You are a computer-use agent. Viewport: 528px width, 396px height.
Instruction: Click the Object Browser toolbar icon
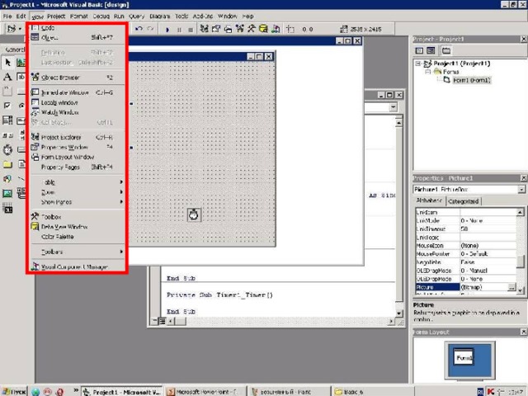coord(240,29)
